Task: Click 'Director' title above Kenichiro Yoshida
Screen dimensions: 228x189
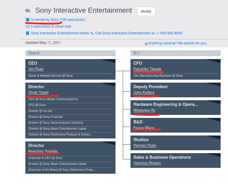Action: pyautogui.click(x=36, y=145)
